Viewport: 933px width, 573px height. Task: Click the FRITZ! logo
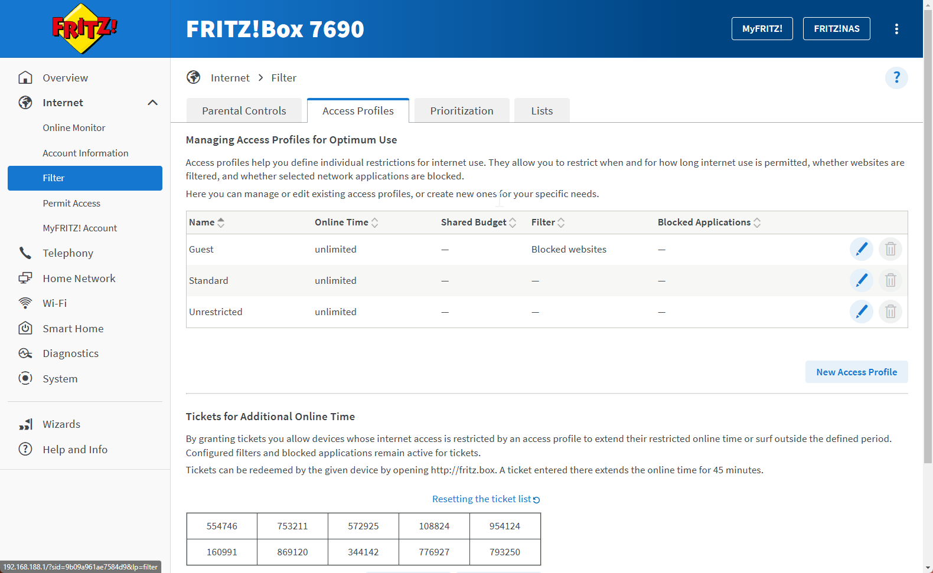click(x=84, y=28)
